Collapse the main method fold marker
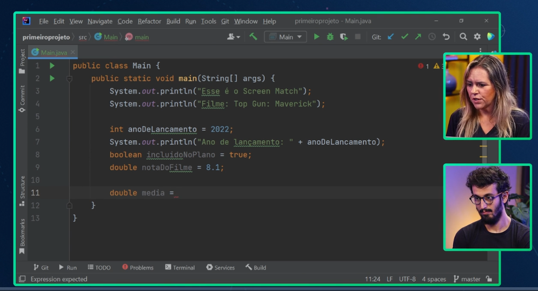This screenshot has height=291, width=538. coord(69,79)
